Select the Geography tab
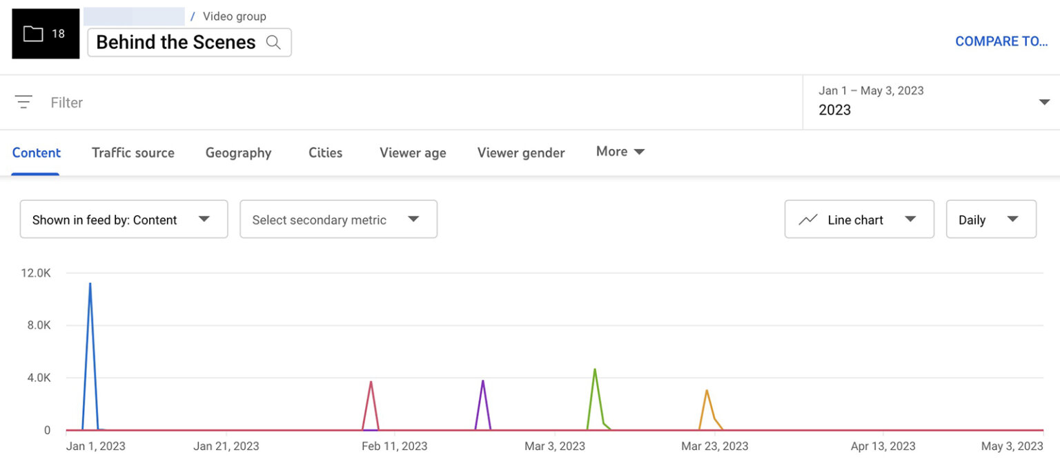Image resolution: width=1060 pixels, height=466 pixels. [x=237, y=152]
